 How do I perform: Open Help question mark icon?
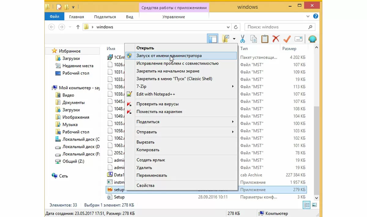[316, 17]
